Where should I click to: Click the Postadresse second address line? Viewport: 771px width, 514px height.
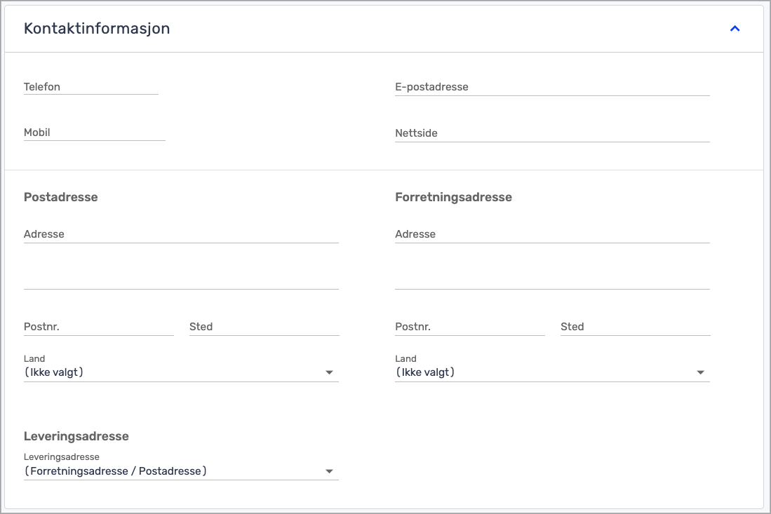(x=181, y=279)
